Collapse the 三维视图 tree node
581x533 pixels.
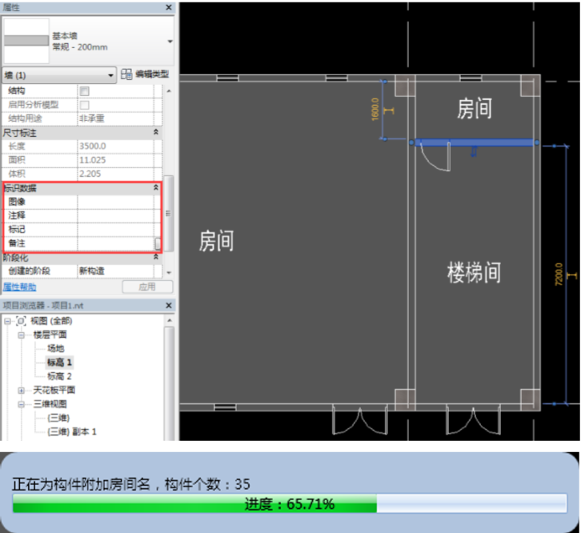click(21, 404)
